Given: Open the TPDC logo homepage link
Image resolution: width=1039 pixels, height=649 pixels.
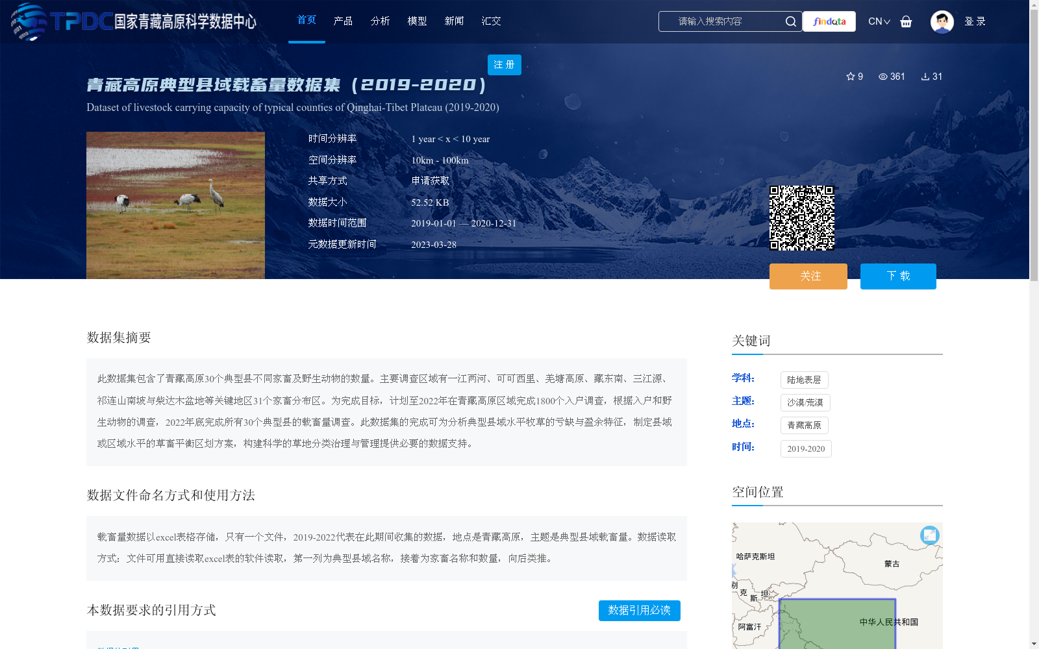Looking at the screenshot, I should (x=133, y=21).
